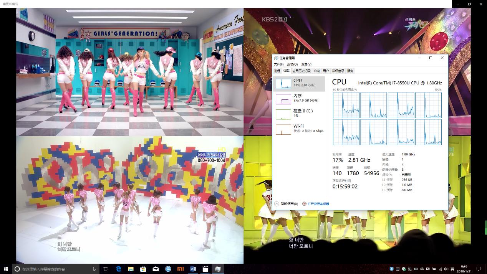
Task: Open the 选项(O) menu in Task Manager
Action: pos(292,64)
